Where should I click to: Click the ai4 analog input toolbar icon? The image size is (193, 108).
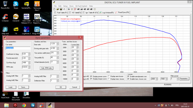pyautogui.click(x=88, y=9)
